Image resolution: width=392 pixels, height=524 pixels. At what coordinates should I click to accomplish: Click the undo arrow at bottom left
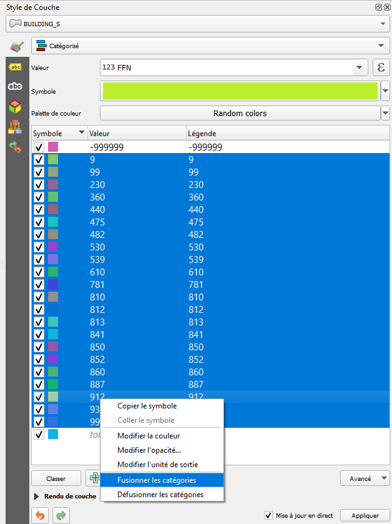point(41,515)
